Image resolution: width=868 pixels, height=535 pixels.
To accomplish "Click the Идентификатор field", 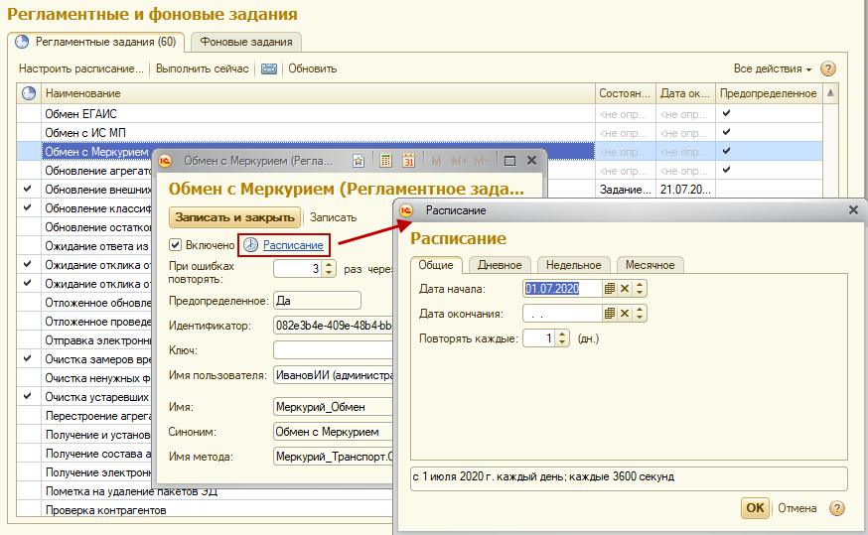I will coord(333,326).
